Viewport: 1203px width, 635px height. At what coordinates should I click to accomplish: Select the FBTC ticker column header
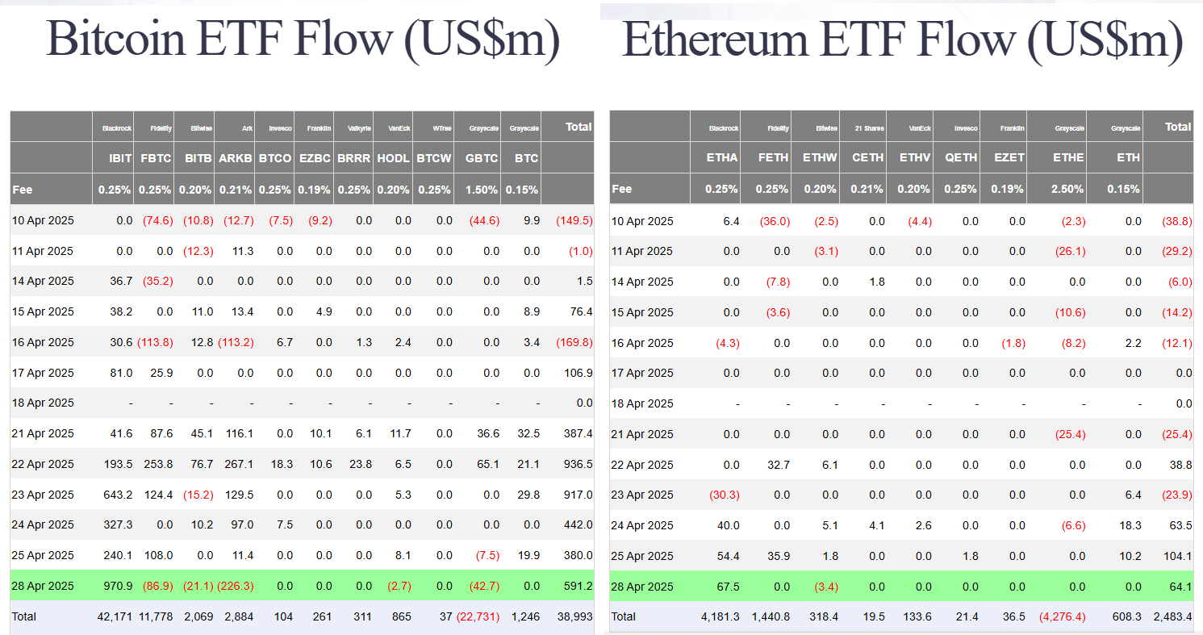pyautogui.click(x=155, y=158)
